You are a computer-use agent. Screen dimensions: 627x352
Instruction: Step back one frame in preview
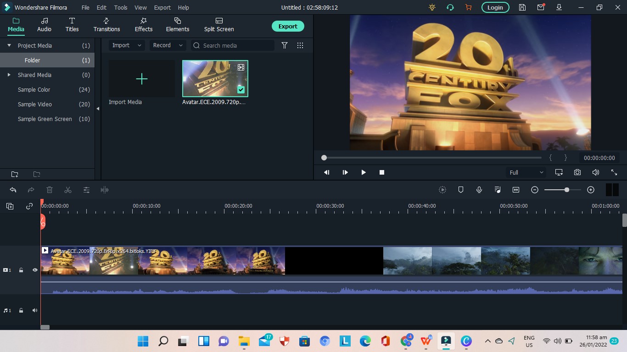pos(327,172)
